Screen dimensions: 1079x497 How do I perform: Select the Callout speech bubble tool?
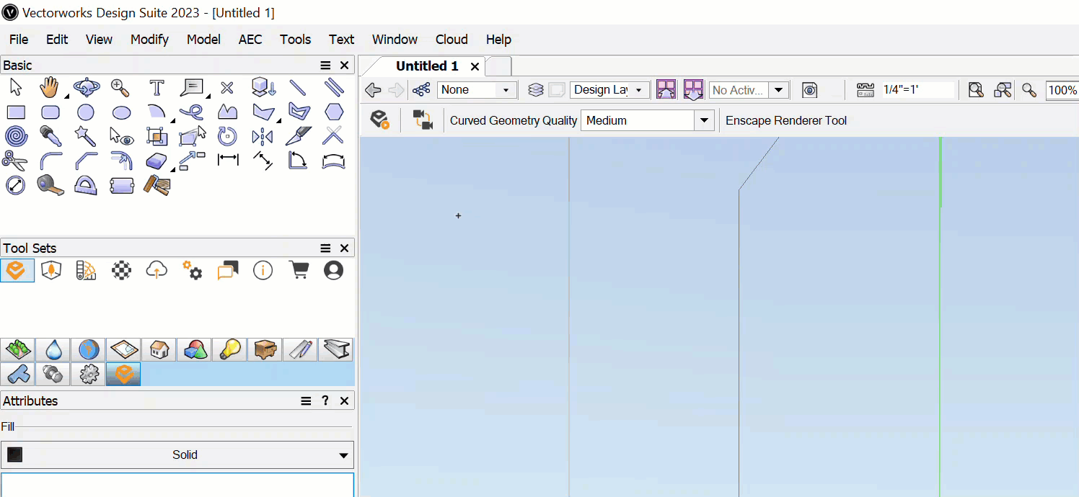(191, 88)
